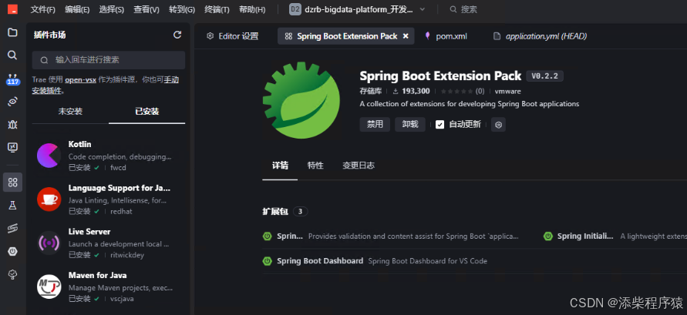Image resolution: width=687 pixels, height=315 pixels.
Task: Click the 存储库 repository link
Action: (371, 92)
